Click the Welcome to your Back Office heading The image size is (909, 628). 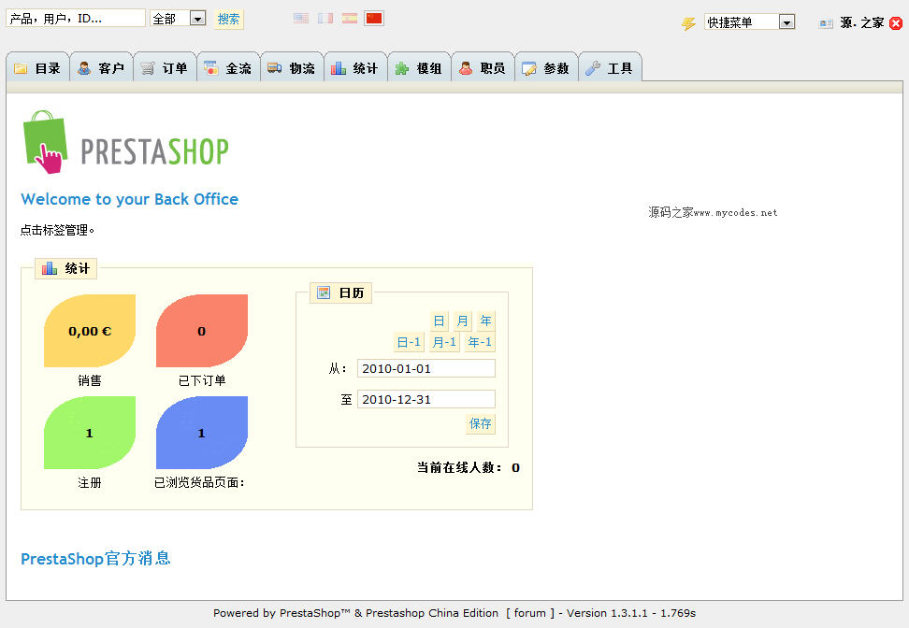129,199
